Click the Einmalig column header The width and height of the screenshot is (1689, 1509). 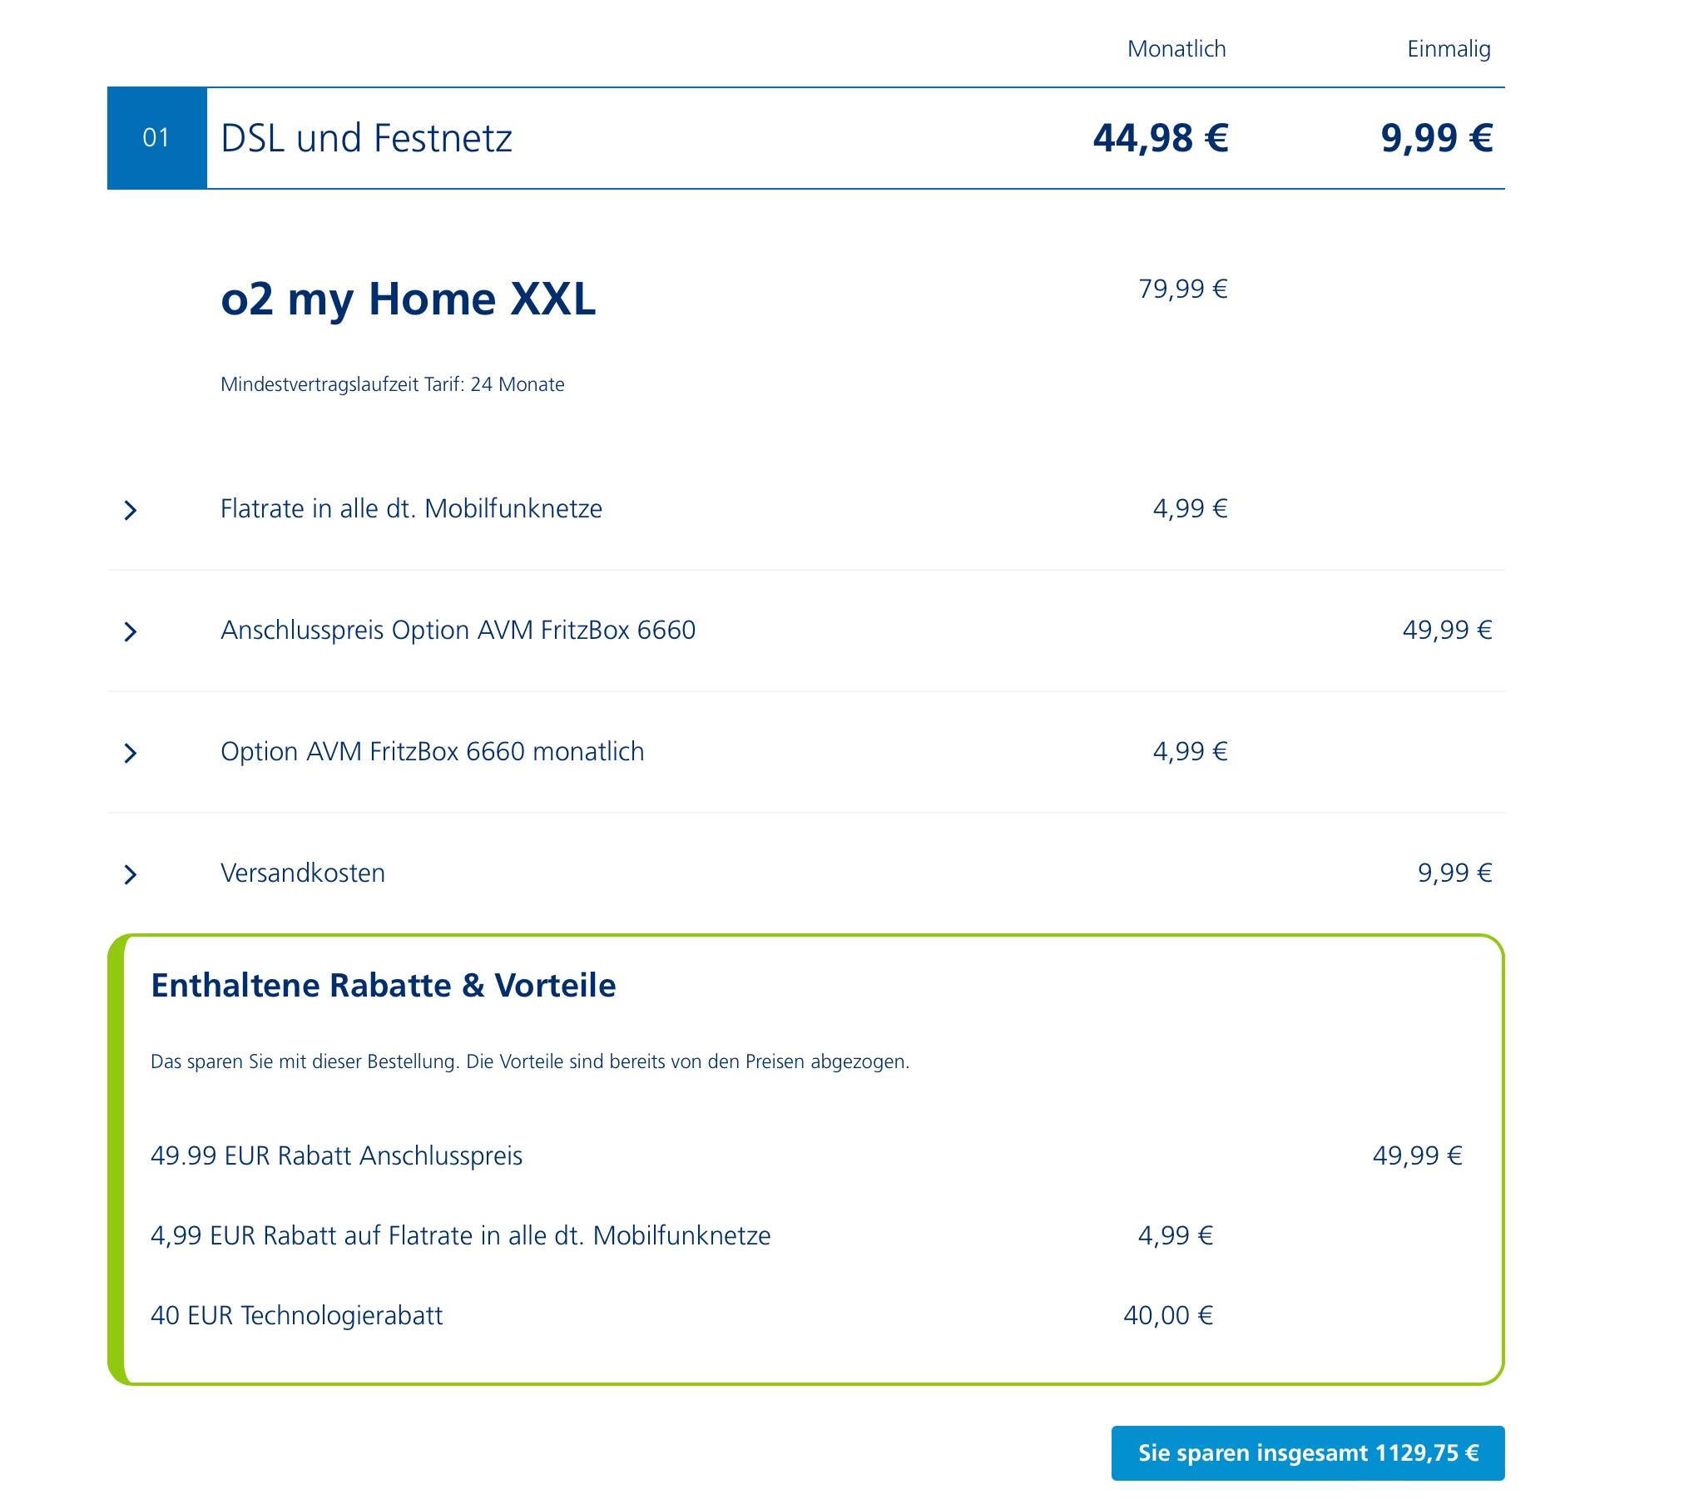coord(1448,49)
